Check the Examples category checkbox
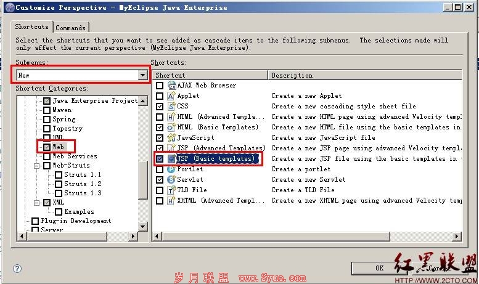The image size is (479, 284). click(59, 212)
